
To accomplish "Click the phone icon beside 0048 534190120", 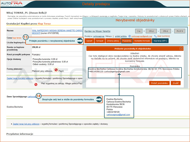I will pos(156,36).
